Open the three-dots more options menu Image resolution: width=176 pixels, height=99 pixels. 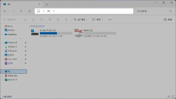tap(110, 20)
